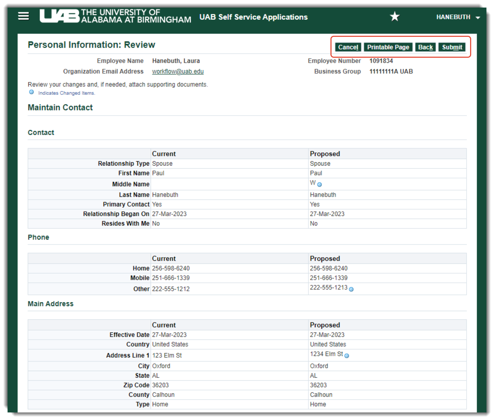Click the employee name Hanebuth, Laura
Image resolution: width=494 pixels, height=420 pixels.
(x=176, y=61)
